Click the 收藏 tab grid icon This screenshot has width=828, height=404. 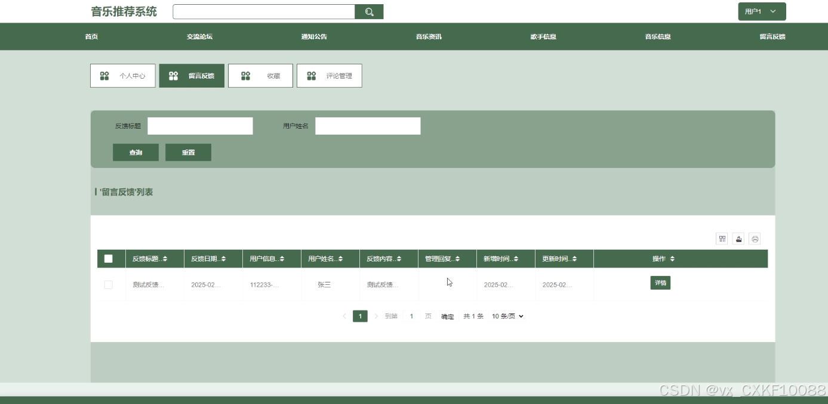click(x=245, y=76)
